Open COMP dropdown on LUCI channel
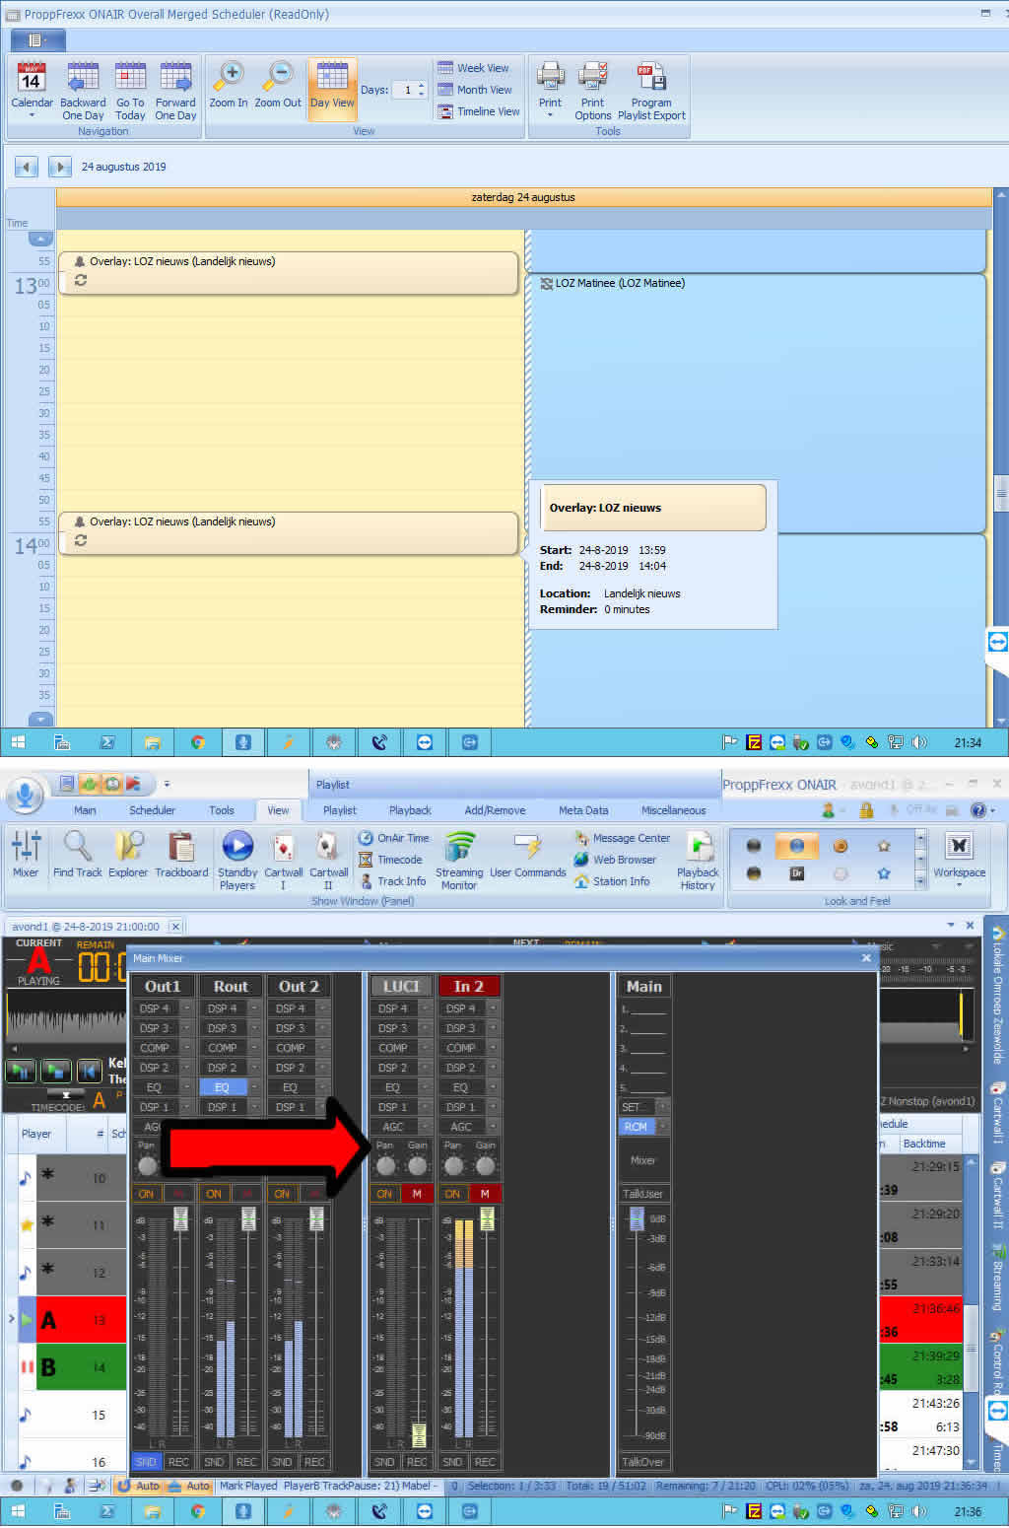 click(424, 1048)
